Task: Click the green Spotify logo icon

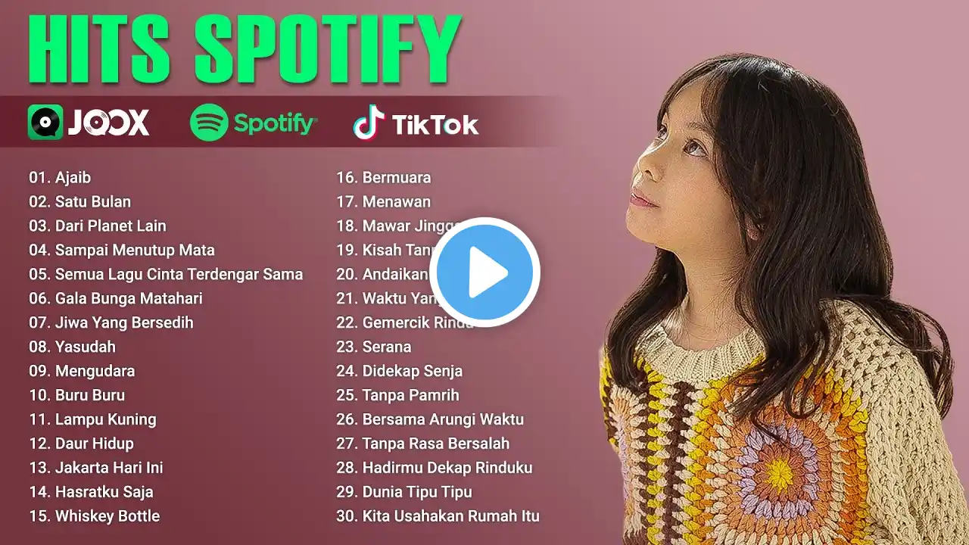Action: tap(209, 123)
